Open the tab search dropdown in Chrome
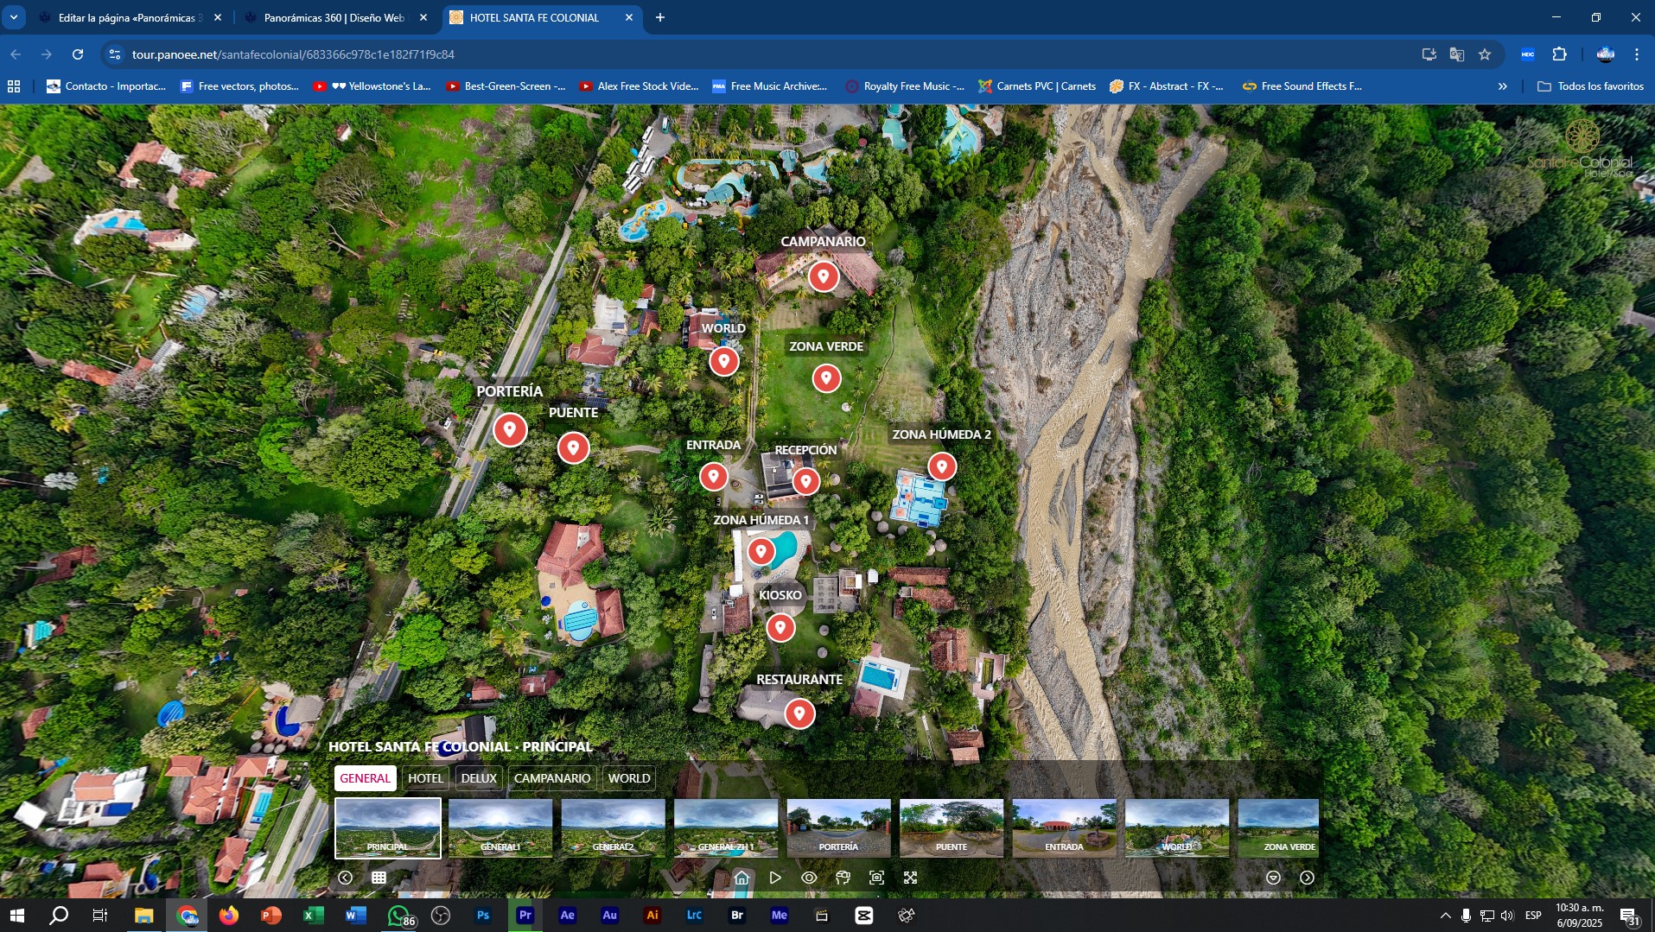 tap(14, 17)
